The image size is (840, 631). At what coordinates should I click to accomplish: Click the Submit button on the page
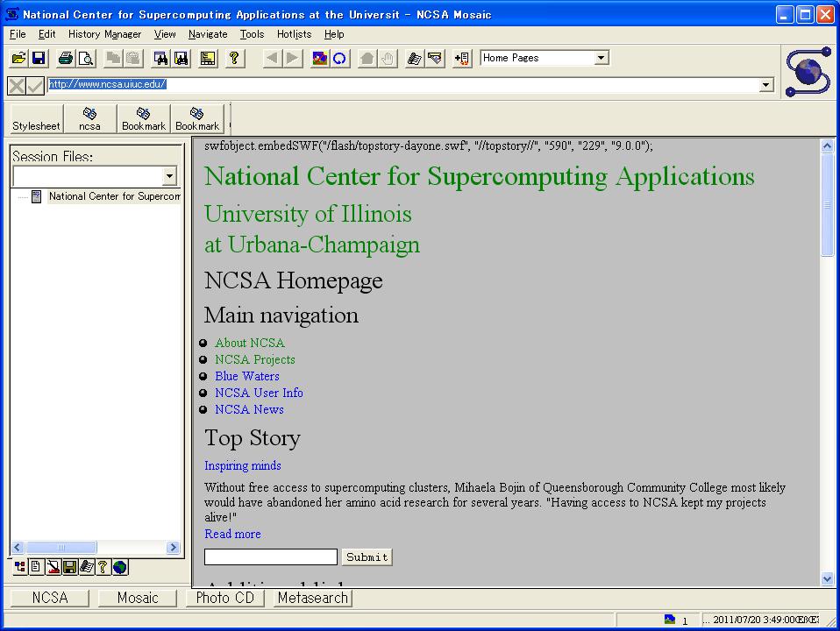pyautogui.click(x=367, y=557)
